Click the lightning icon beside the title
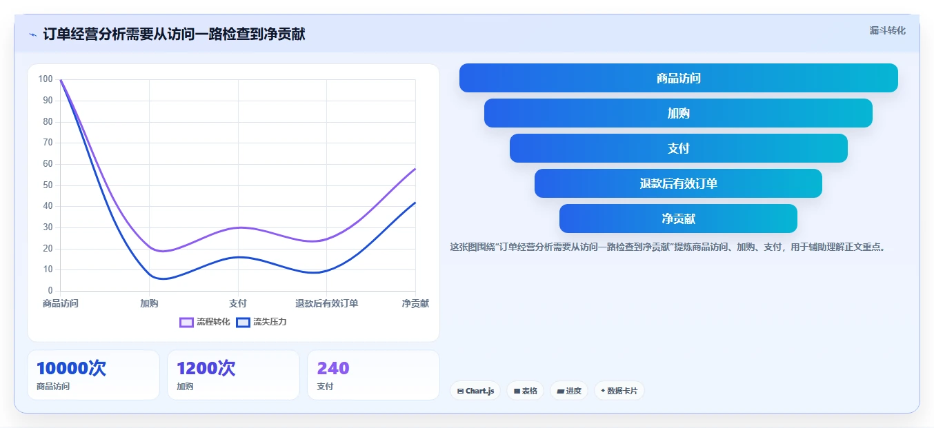This screenshot has width=934, height=428. coord(32,34)
